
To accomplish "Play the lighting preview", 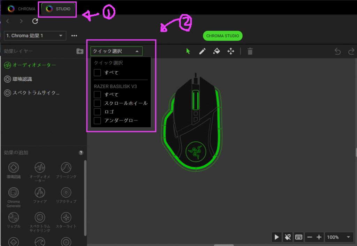I will (276, 237).
